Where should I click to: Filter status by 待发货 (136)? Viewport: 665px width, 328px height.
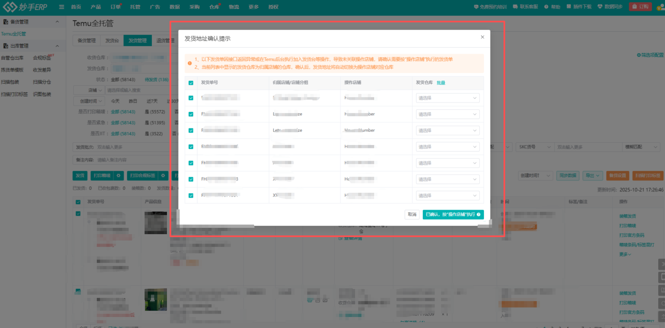tap(157, 79)
